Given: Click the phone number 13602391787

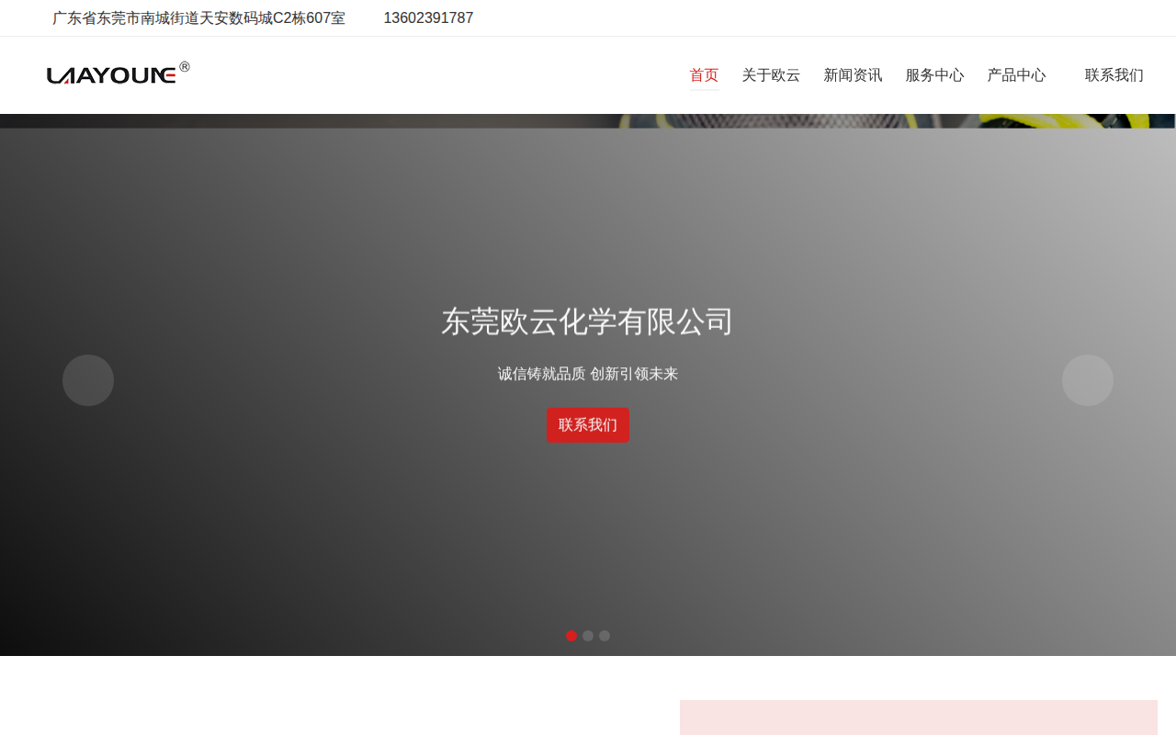Looking at the screenshot, I should [428, 18].
